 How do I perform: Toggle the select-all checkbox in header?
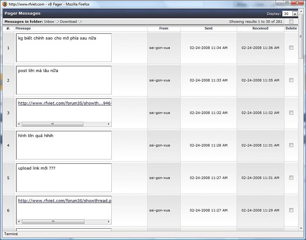291,22
